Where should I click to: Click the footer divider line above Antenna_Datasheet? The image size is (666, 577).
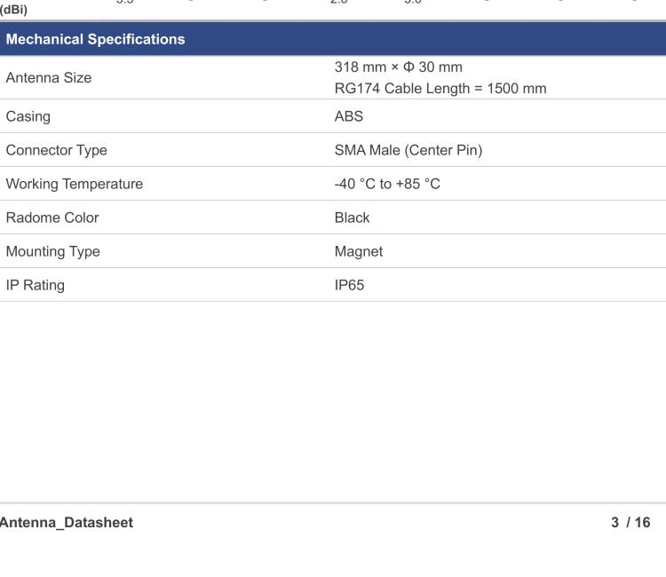333,503
